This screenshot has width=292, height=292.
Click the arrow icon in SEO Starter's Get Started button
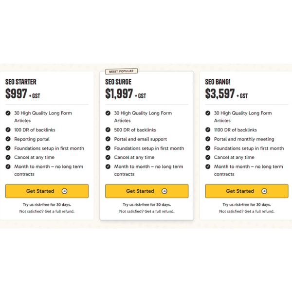click(x=64, y=191)
